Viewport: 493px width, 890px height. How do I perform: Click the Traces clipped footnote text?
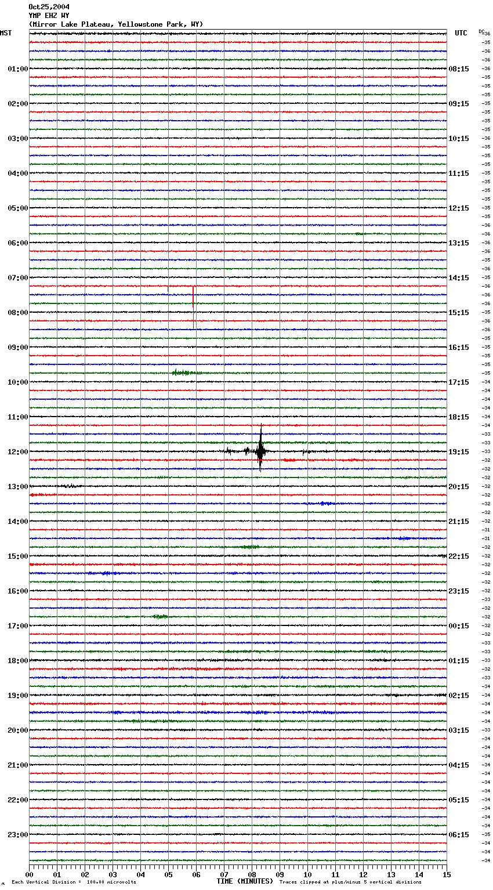coord(350,882)
